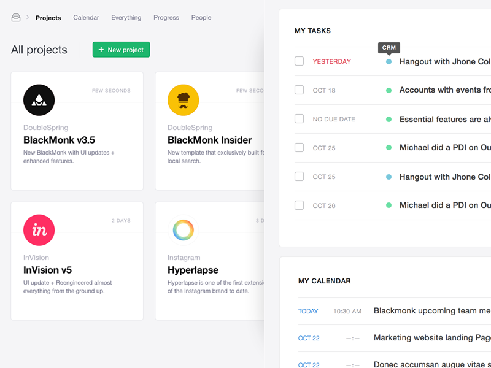Mark the No Due Date task complete

(x=299, y=119)
